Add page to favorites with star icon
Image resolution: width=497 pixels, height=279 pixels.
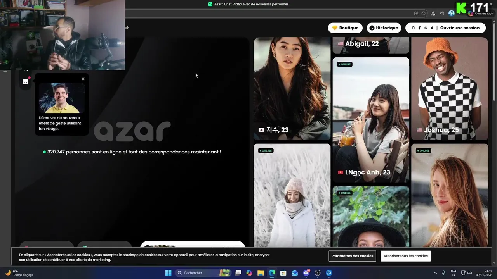tap(424, 14)
